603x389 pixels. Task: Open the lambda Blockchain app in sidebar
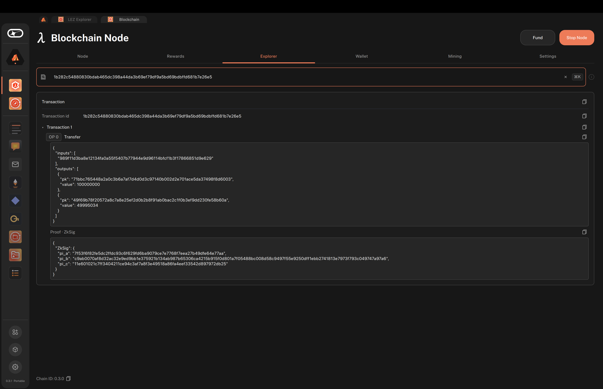click(15, 85)
